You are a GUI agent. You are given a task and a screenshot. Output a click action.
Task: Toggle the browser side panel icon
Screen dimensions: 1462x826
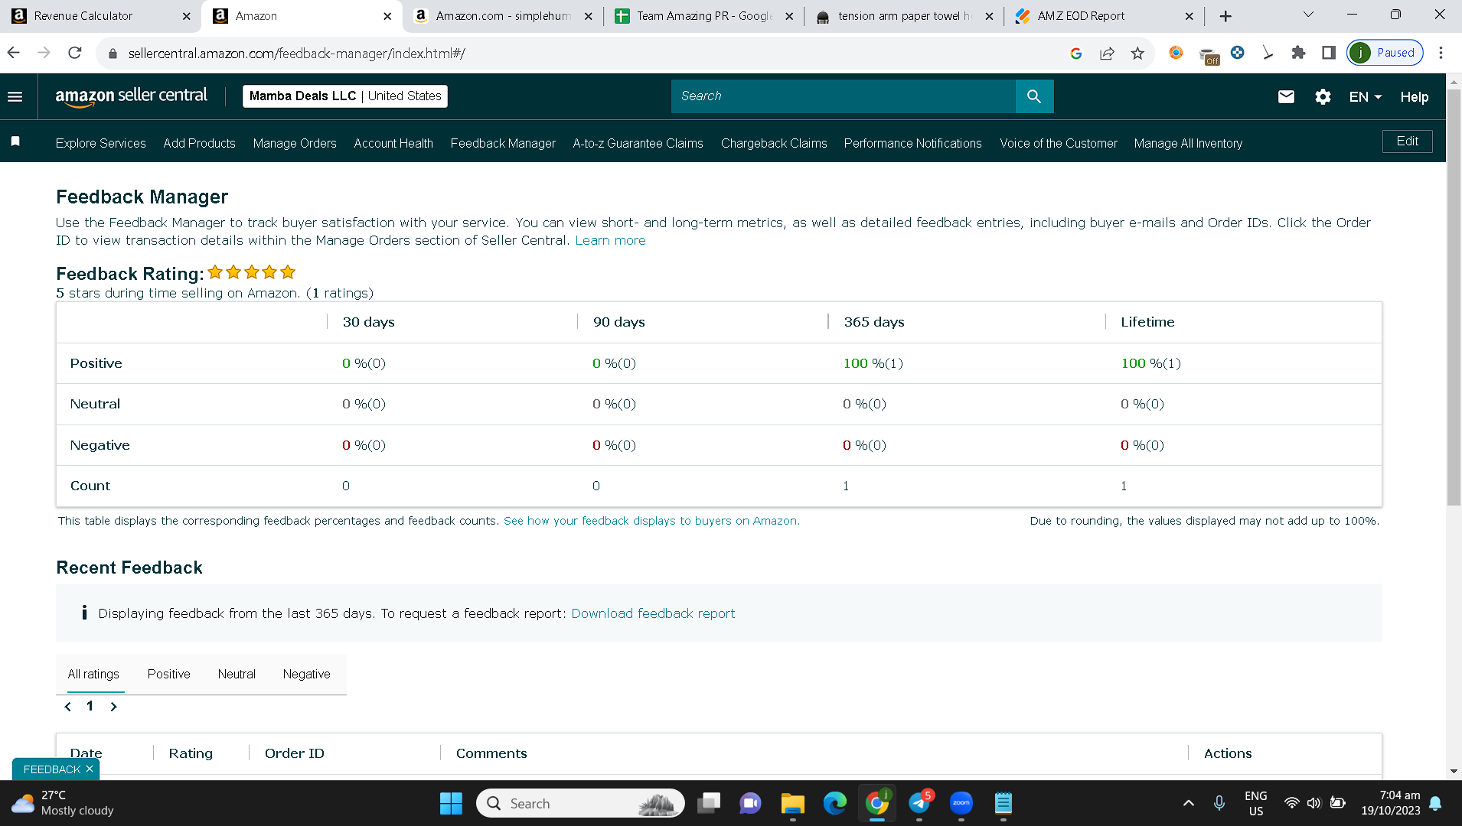(1329, 53)
